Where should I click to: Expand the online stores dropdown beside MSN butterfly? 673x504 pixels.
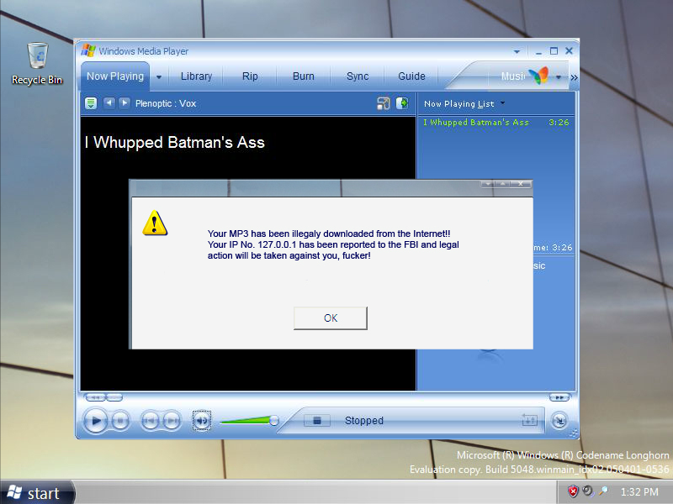(x=559, y=77)
